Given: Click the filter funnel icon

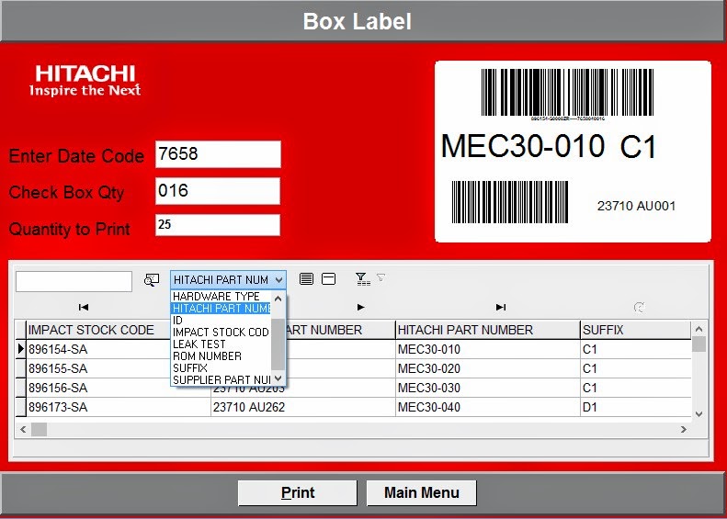Looking at the screenshot, I should [x=362, y=279].
